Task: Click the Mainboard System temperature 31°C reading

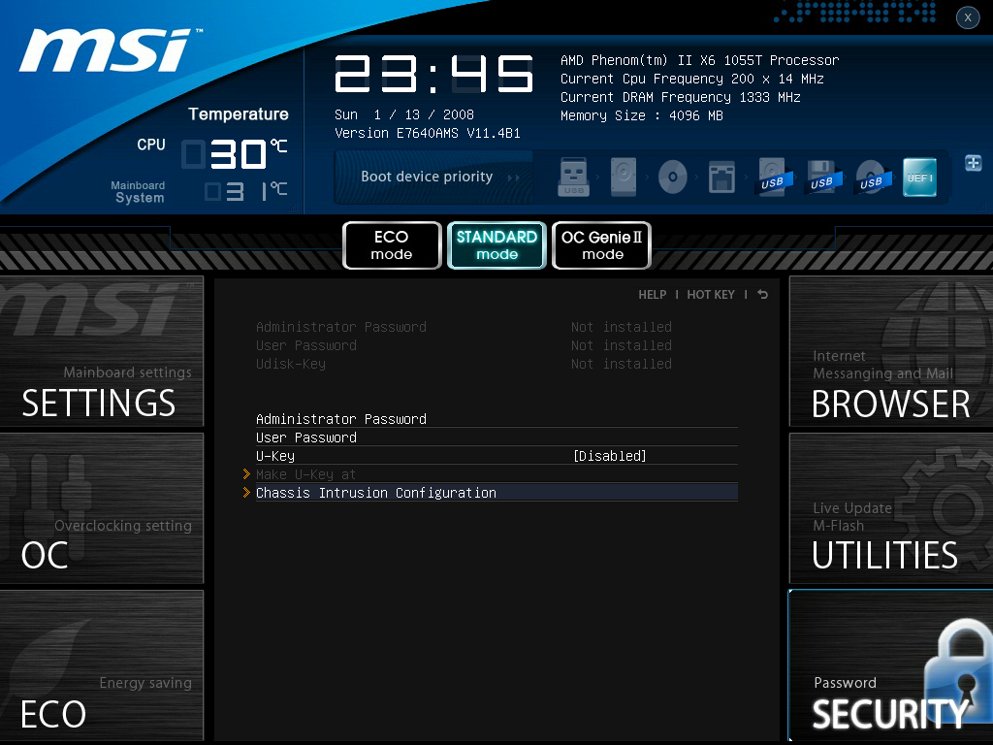Action: [x=245, y=191]
